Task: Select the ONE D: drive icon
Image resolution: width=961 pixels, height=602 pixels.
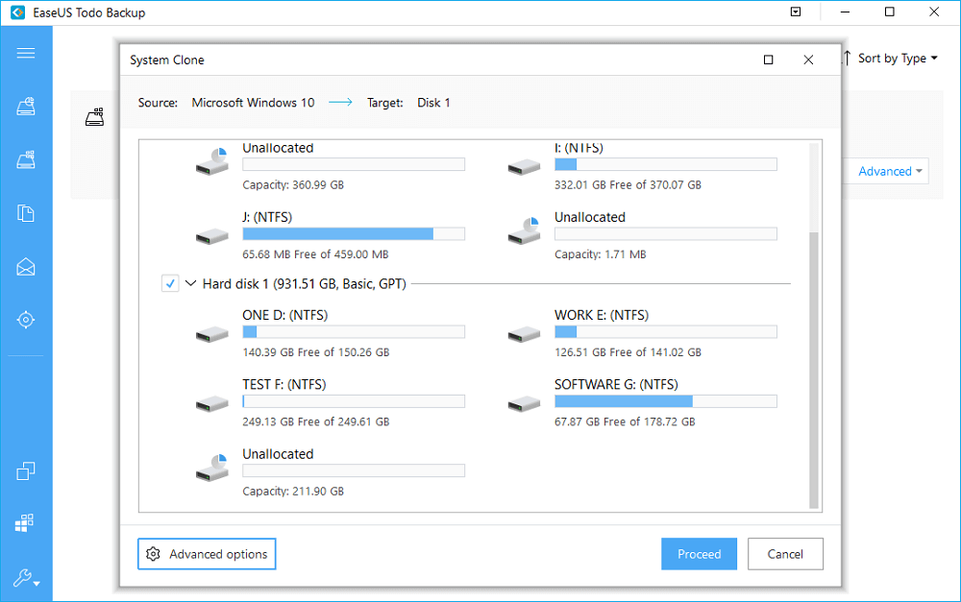Action: coord(212,334)
